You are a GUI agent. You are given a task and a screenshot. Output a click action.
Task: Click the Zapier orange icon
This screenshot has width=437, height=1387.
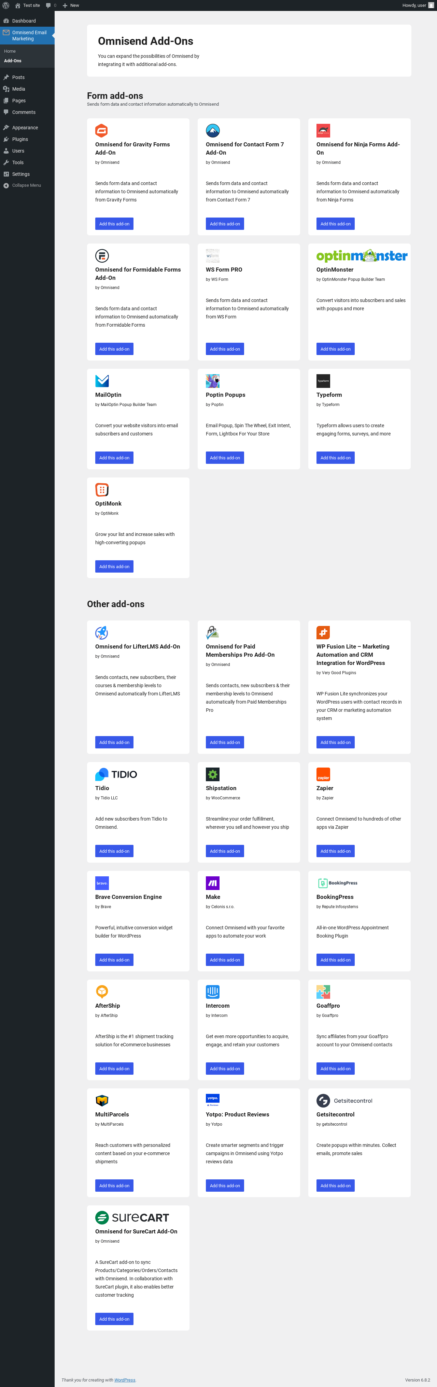[323, 774]
